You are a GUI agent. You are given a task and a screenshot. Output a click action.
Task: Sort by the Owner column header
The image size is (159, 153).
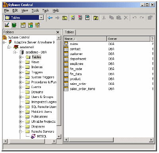coord(128,39)
